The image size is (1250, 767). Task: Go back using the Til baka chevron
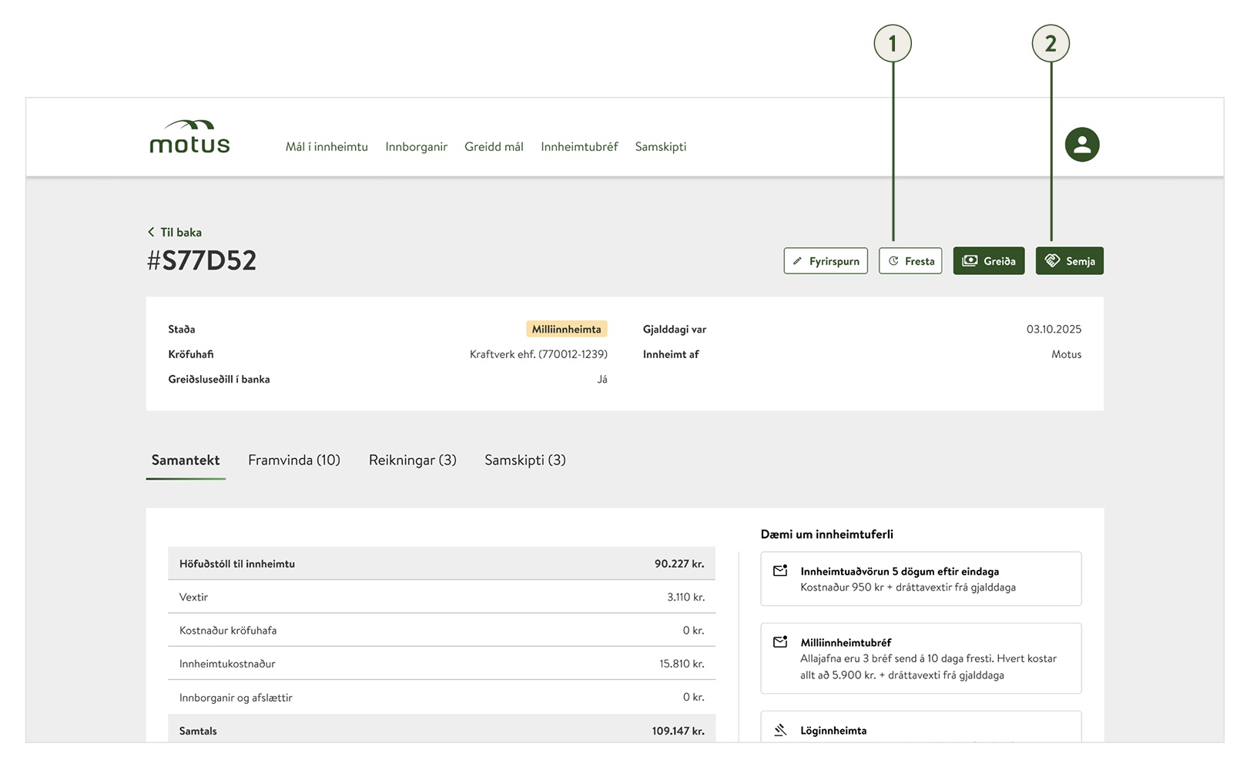click(152, 233)
